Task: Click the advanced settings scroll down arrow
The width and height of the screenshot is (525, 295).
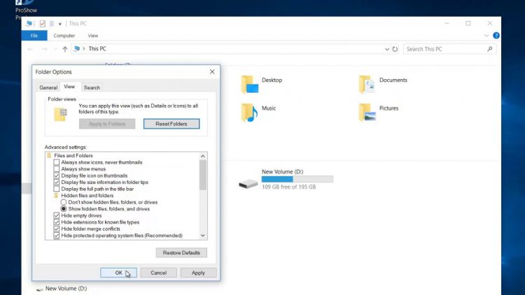Action: coord(203,236)
